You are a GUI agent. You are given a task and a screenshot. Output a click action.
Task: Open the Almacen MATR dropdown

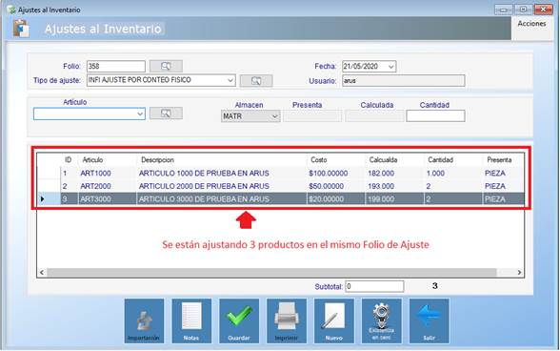[274, 116]
